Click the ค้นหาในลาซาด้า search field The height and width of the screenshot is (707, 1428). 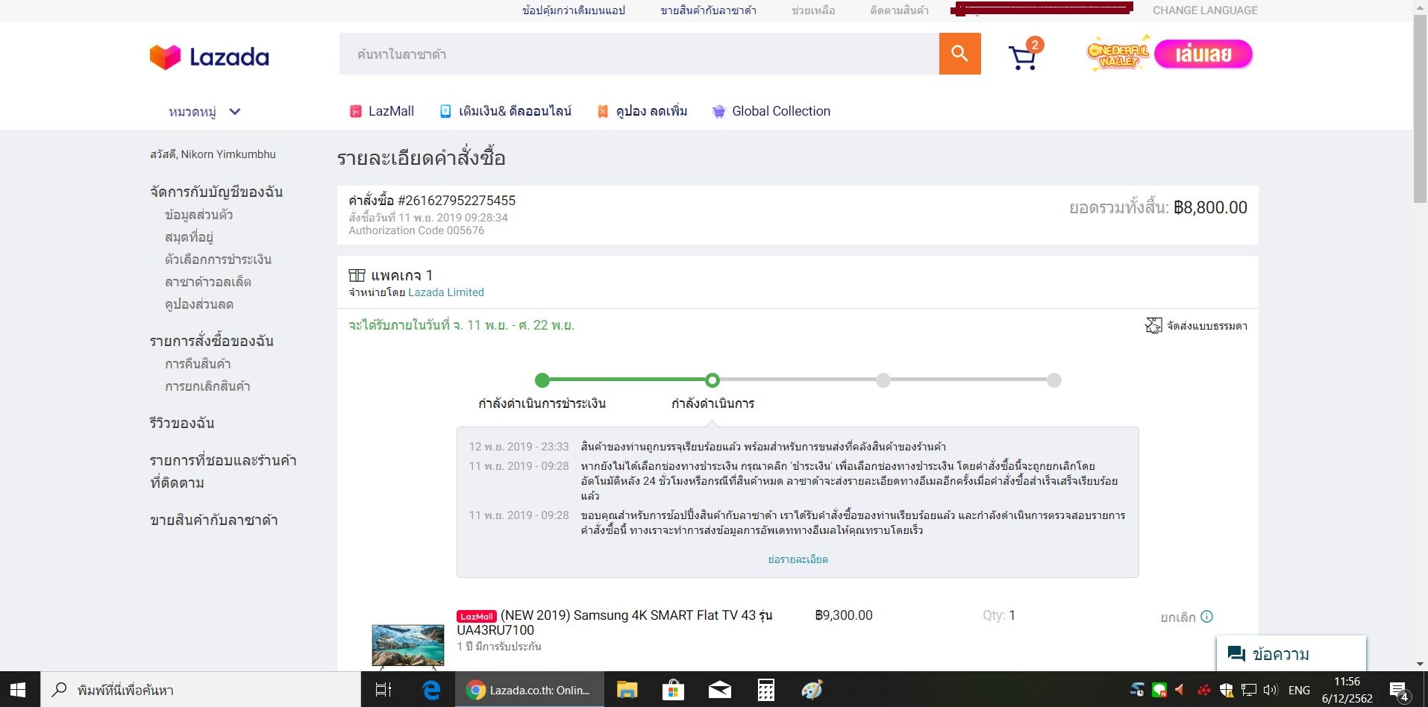point(639,54)
